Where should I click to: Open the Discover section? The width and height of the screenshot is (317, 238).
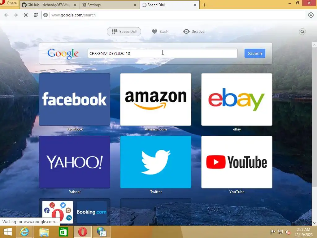[x=194, y=32]
